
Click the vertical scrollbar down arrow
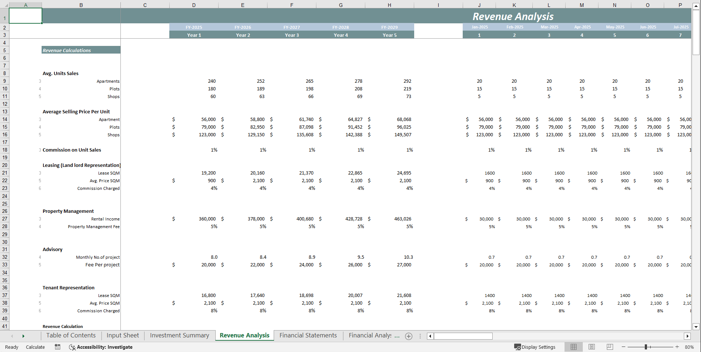696,327
